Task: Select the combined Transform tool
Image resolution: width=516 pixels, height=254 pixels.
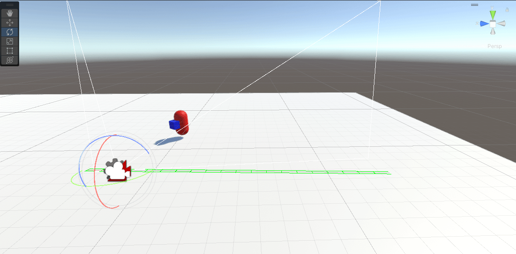Action: [x=9, y=60]
